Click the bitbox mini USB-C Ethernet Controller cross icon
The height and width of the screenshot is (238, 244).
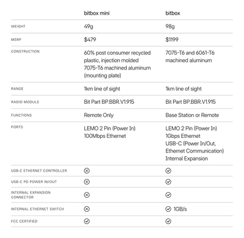pyautogui.click(x=87, y=171)
